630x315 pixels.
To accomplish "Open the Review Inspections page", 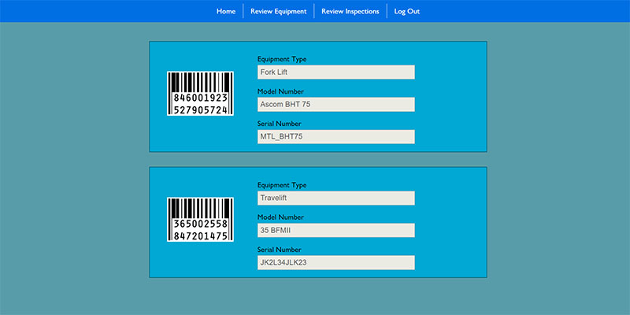I will click(x=350, y=11).
